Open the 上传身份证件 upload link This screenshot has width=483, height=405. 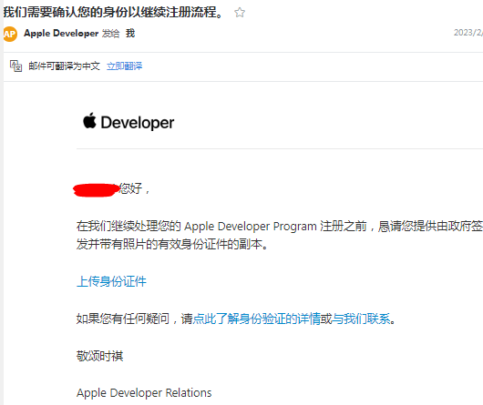(x=111, y=281)
